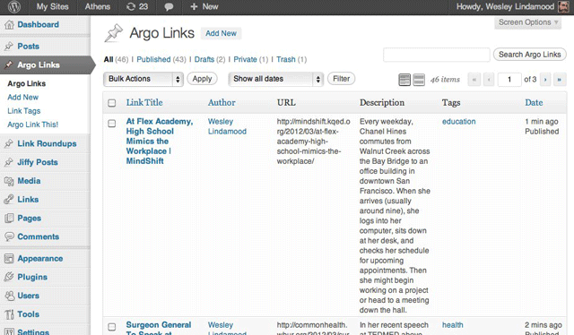Go to first page arrow
The width and height of the screenshot is (574, 335).
(474, 80)
